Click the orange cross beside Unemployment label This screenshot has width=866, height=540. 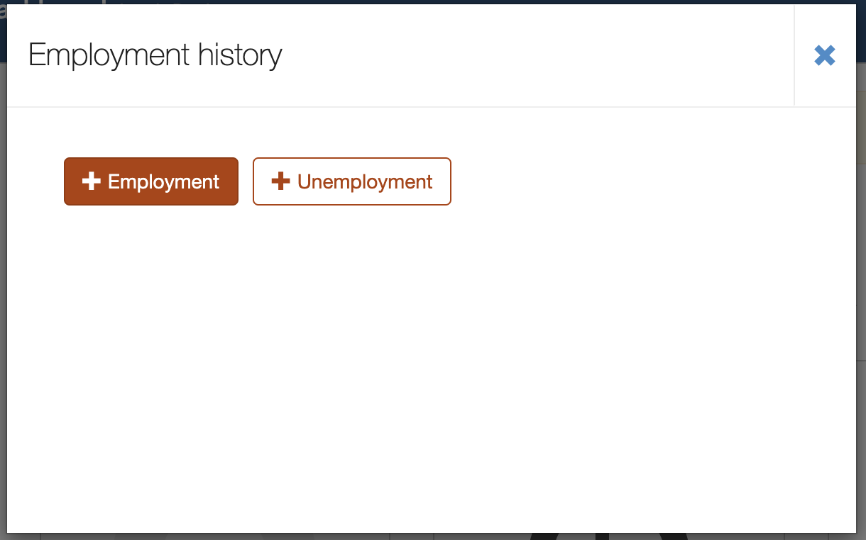click(x=281, y=181)
